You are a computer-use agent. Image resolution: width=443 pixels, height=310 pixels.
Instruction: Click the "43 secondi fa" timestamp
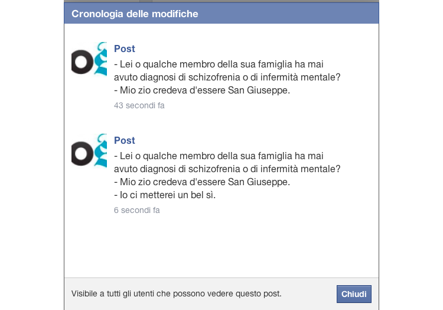139,106
